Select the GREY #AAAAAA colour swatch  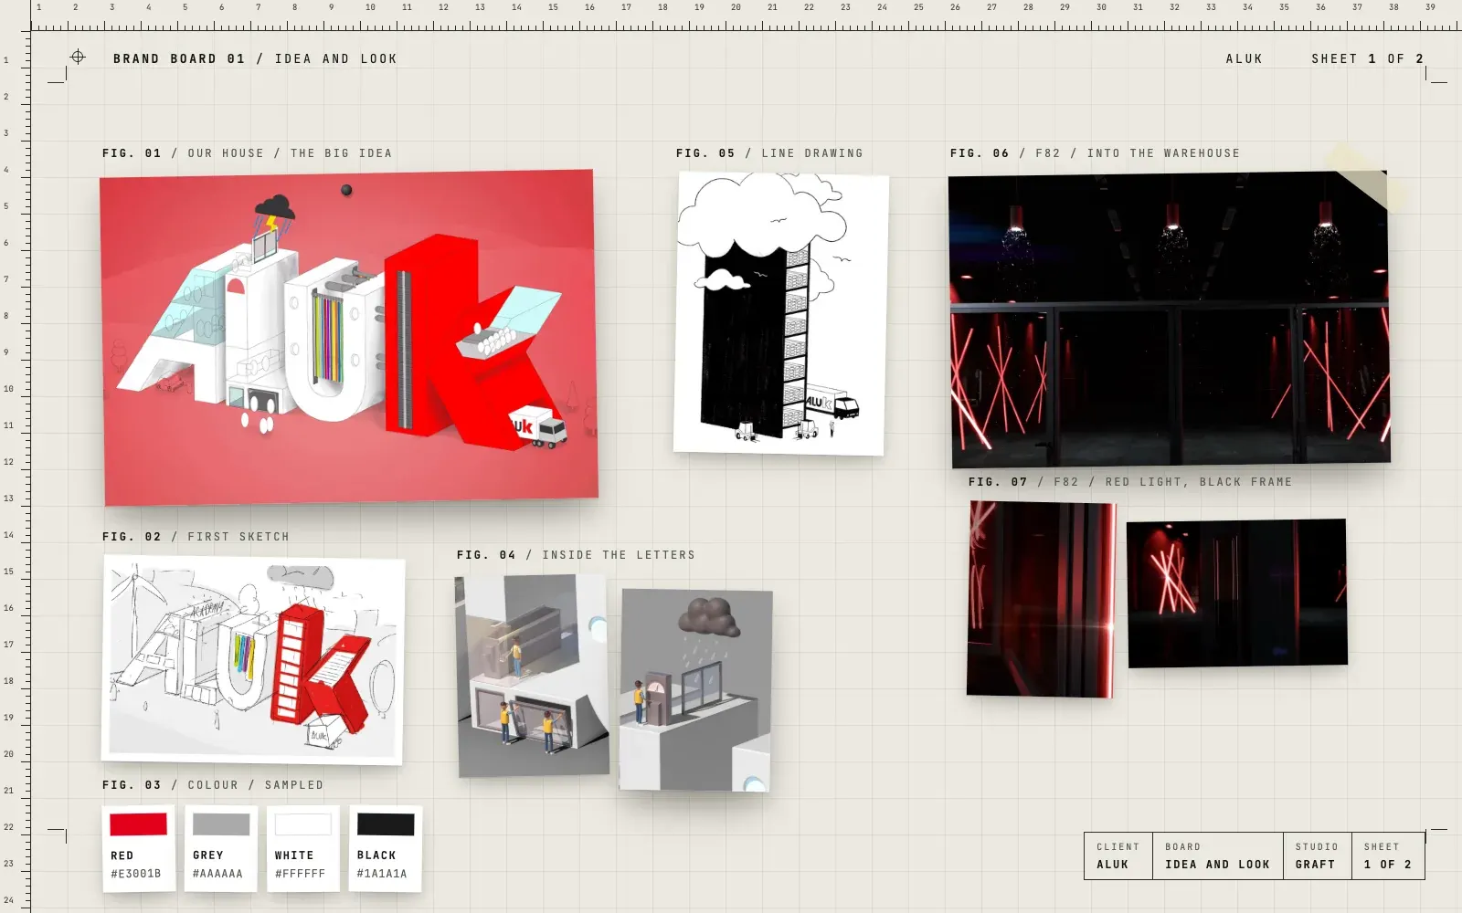pyautogui.click(x=220, y=848)
